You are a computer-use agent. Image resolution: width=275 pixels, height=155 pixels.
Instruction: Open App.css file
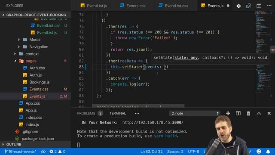pyautogui.click(x=33, y=103)
